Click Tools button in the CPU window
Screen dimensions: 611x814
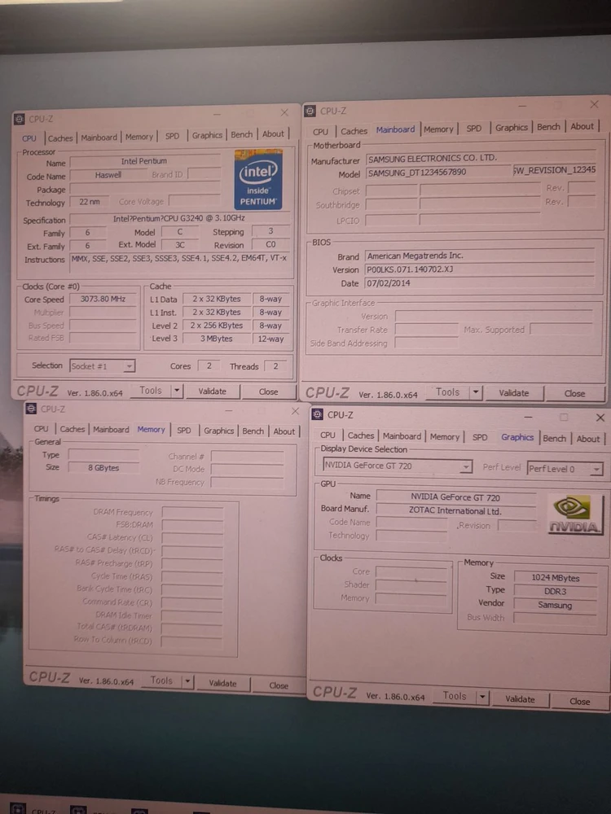tap(151, 391)
